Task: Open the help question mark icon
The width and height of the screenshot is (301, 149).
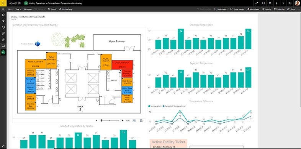Action: pos(283,3)
